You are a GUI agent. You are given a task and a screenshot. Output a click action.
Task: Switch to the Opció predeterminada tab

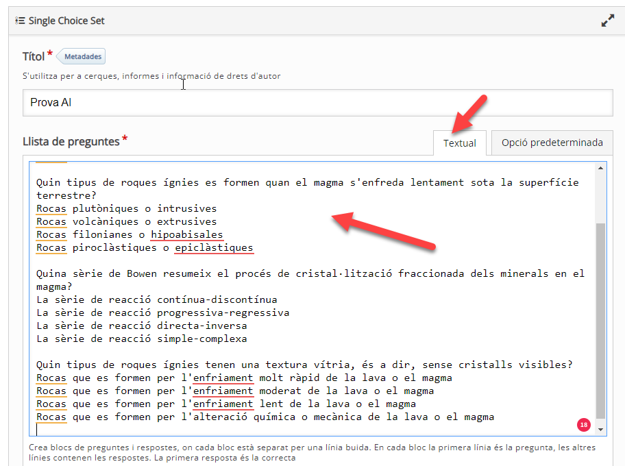click(x=552, y=143)
